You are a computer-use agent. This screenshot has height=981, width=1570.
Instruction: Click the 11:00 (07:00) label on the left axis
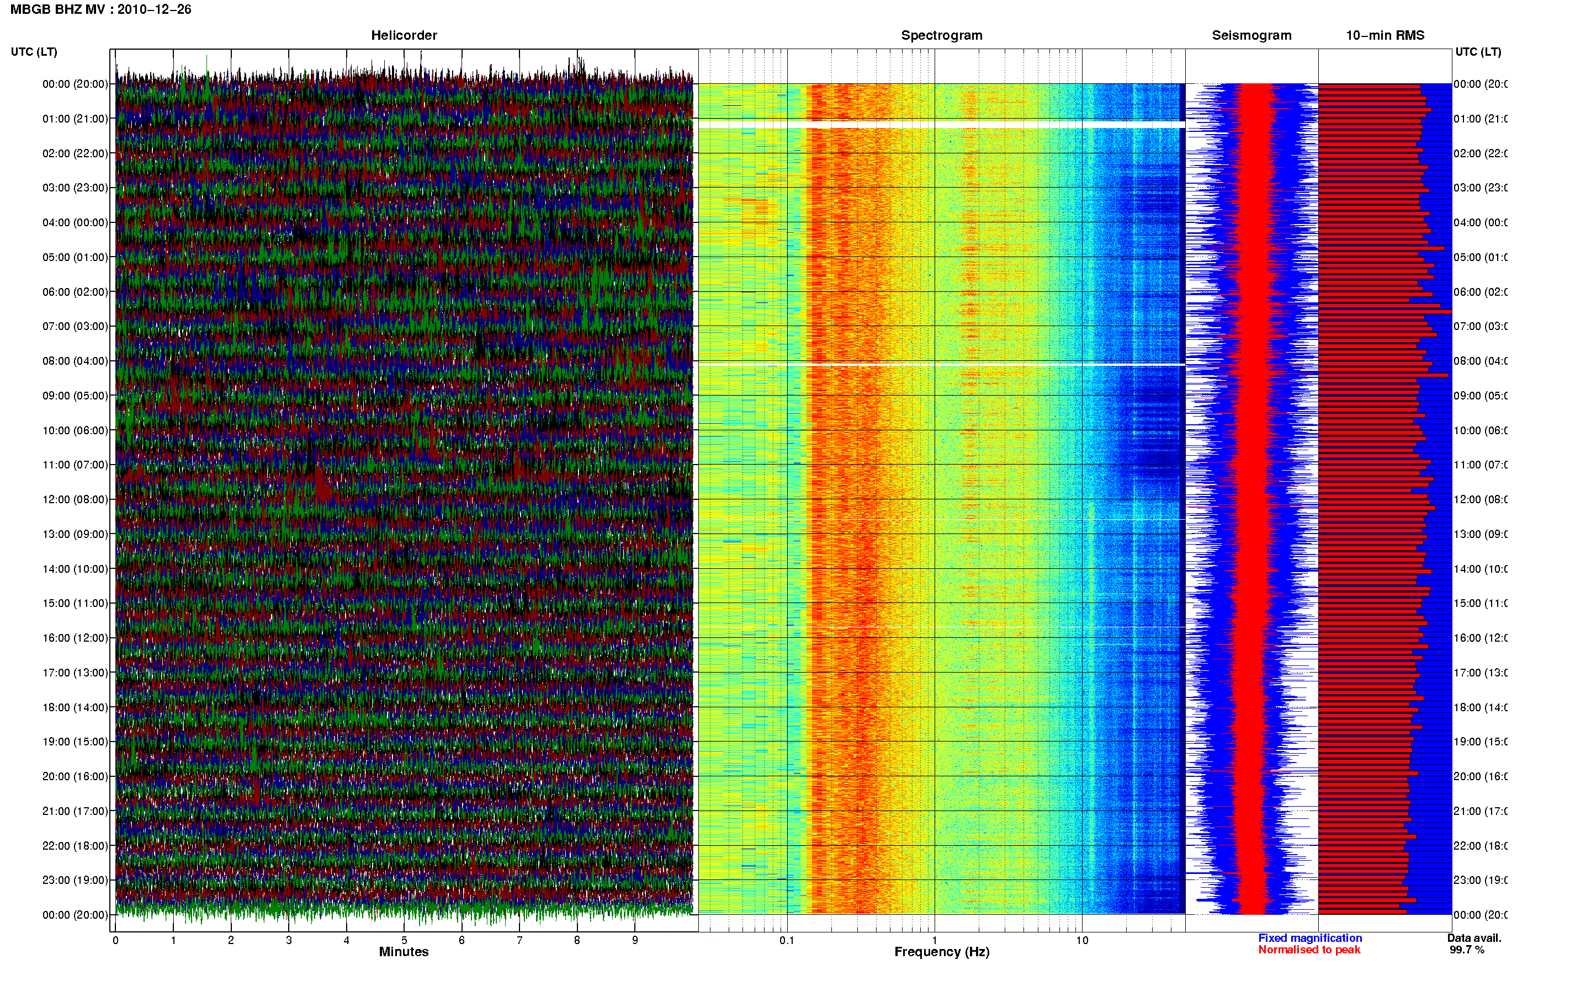pos(75,465)
